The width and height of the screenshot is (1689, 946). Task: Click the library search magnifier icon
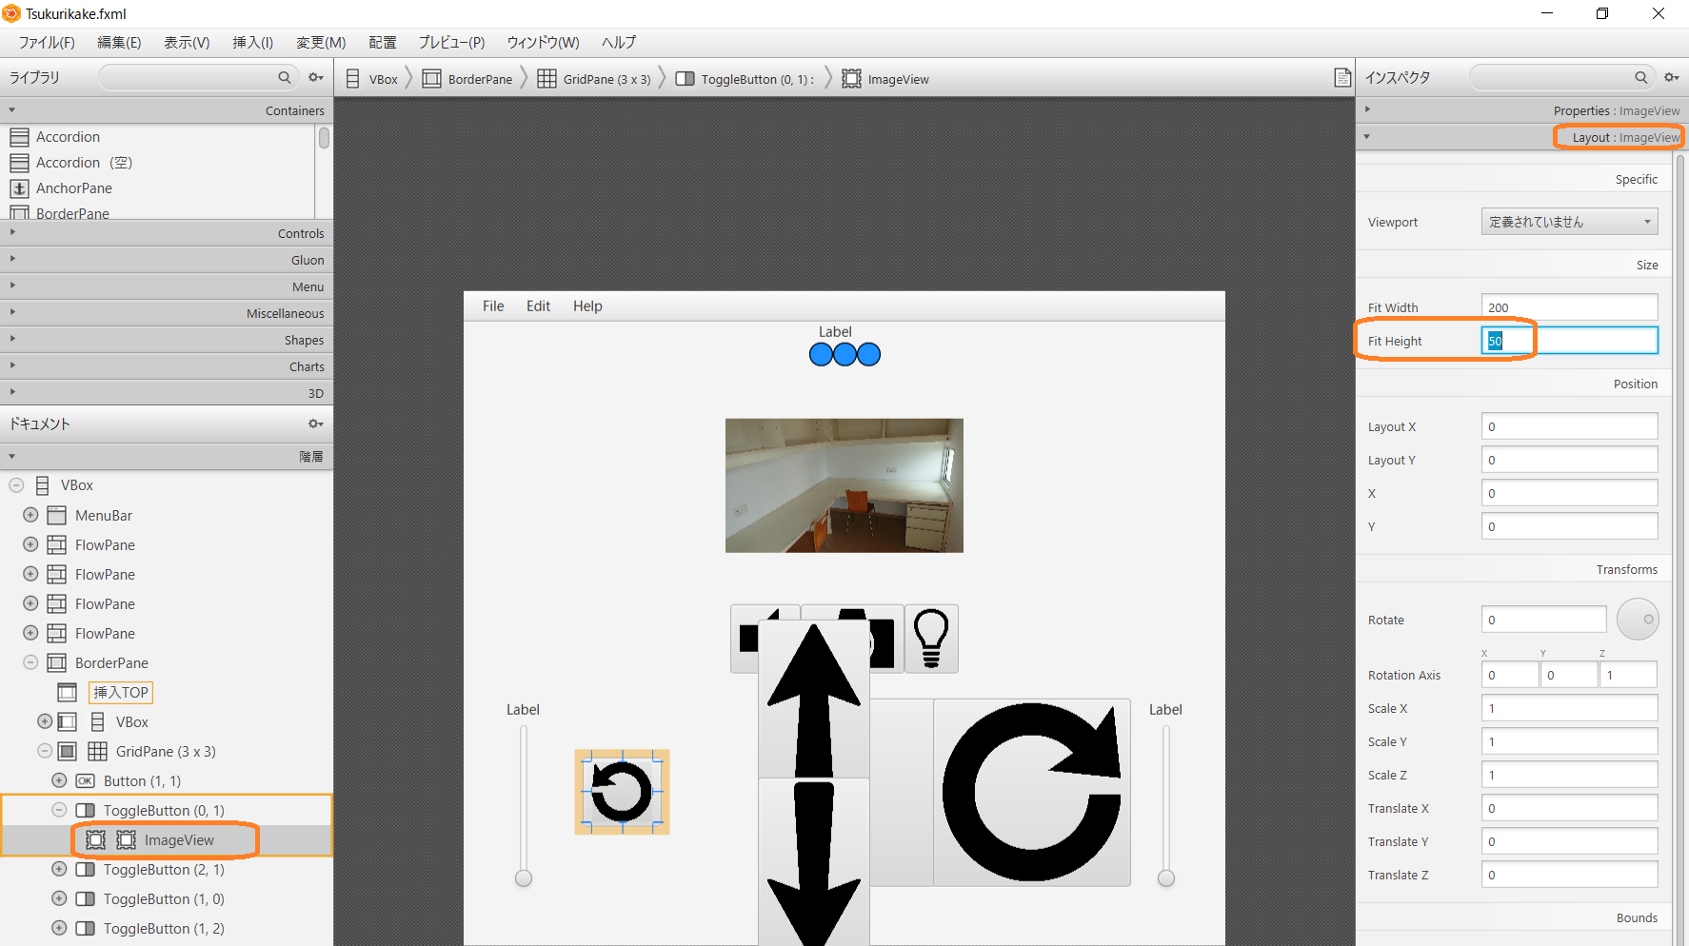(x=284, y=77)
